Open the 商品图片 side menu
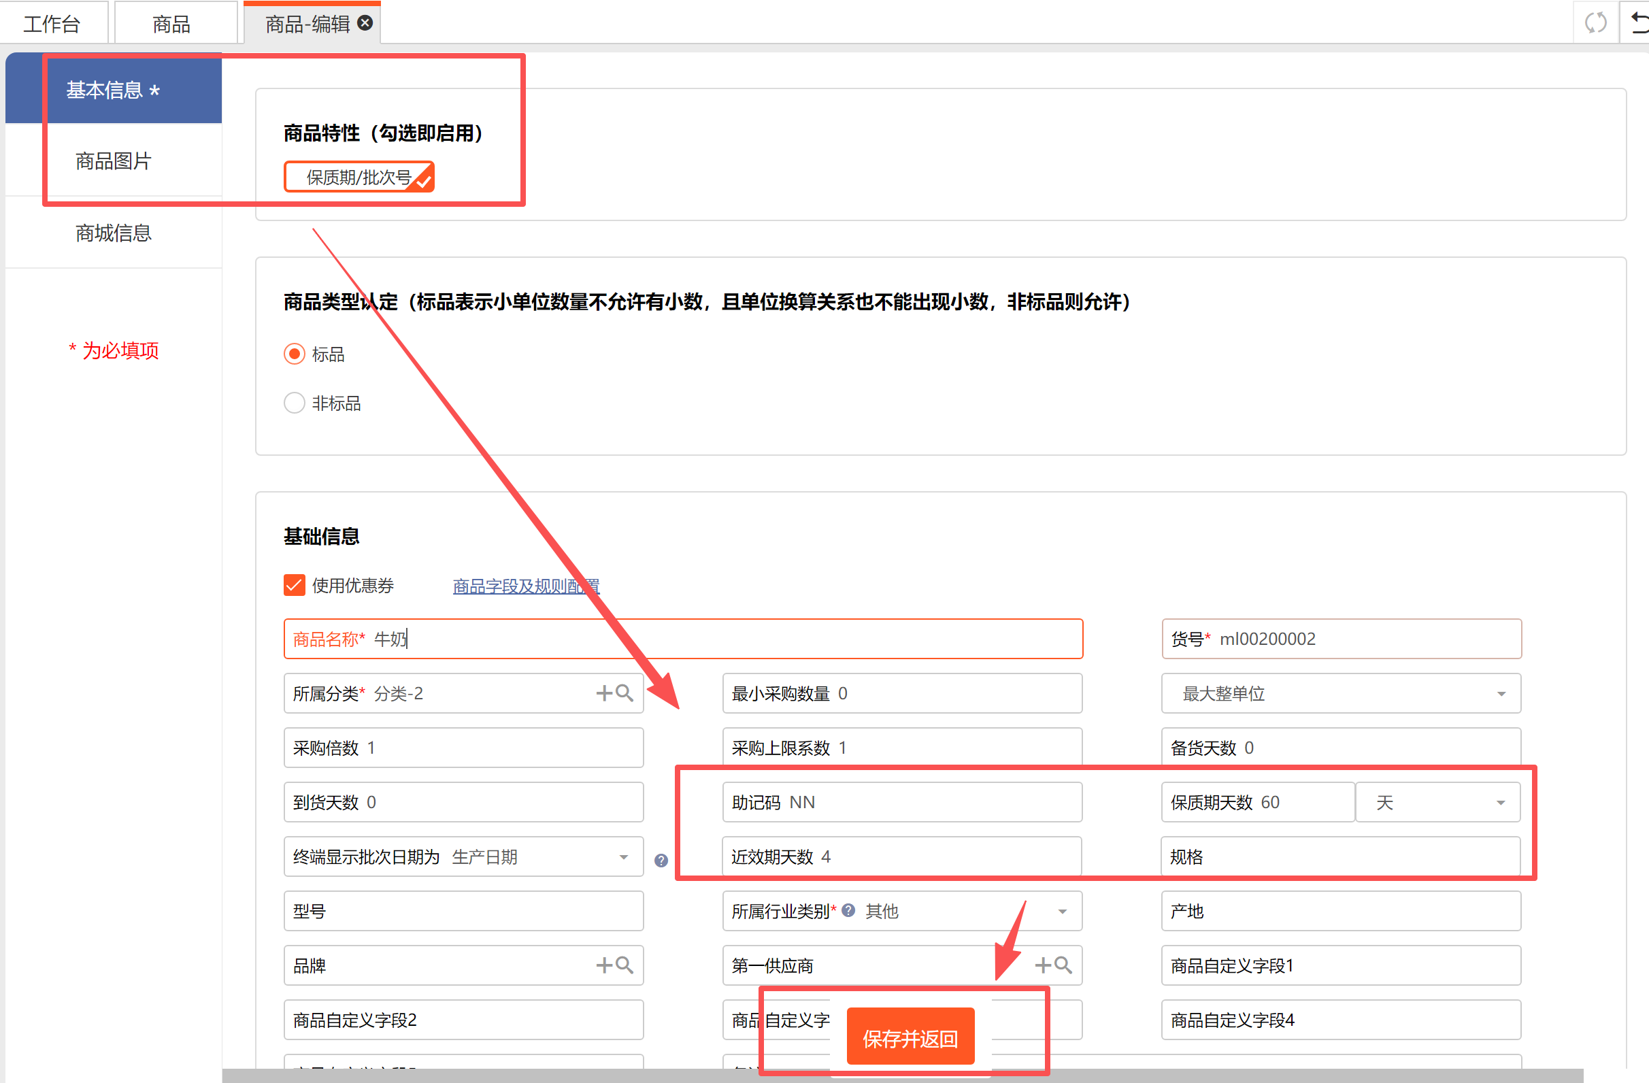The width and height of the screenshot is (1649, 1083). tap(114, 161)
